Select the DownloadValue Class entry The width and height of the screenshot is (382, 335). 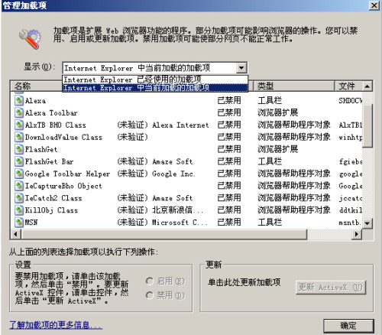point(63,137)
